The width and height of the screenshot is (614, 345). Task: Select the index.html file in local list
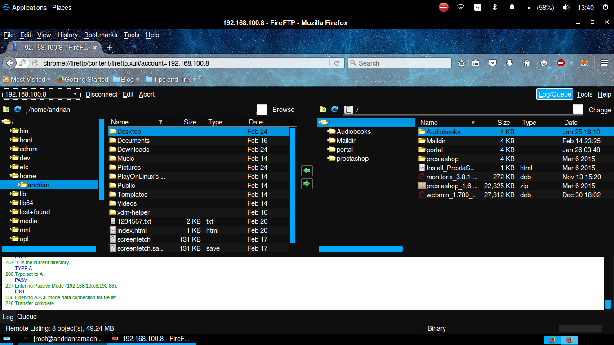[199, 230]
